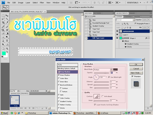Open layer Fill slider arrow

148,28
